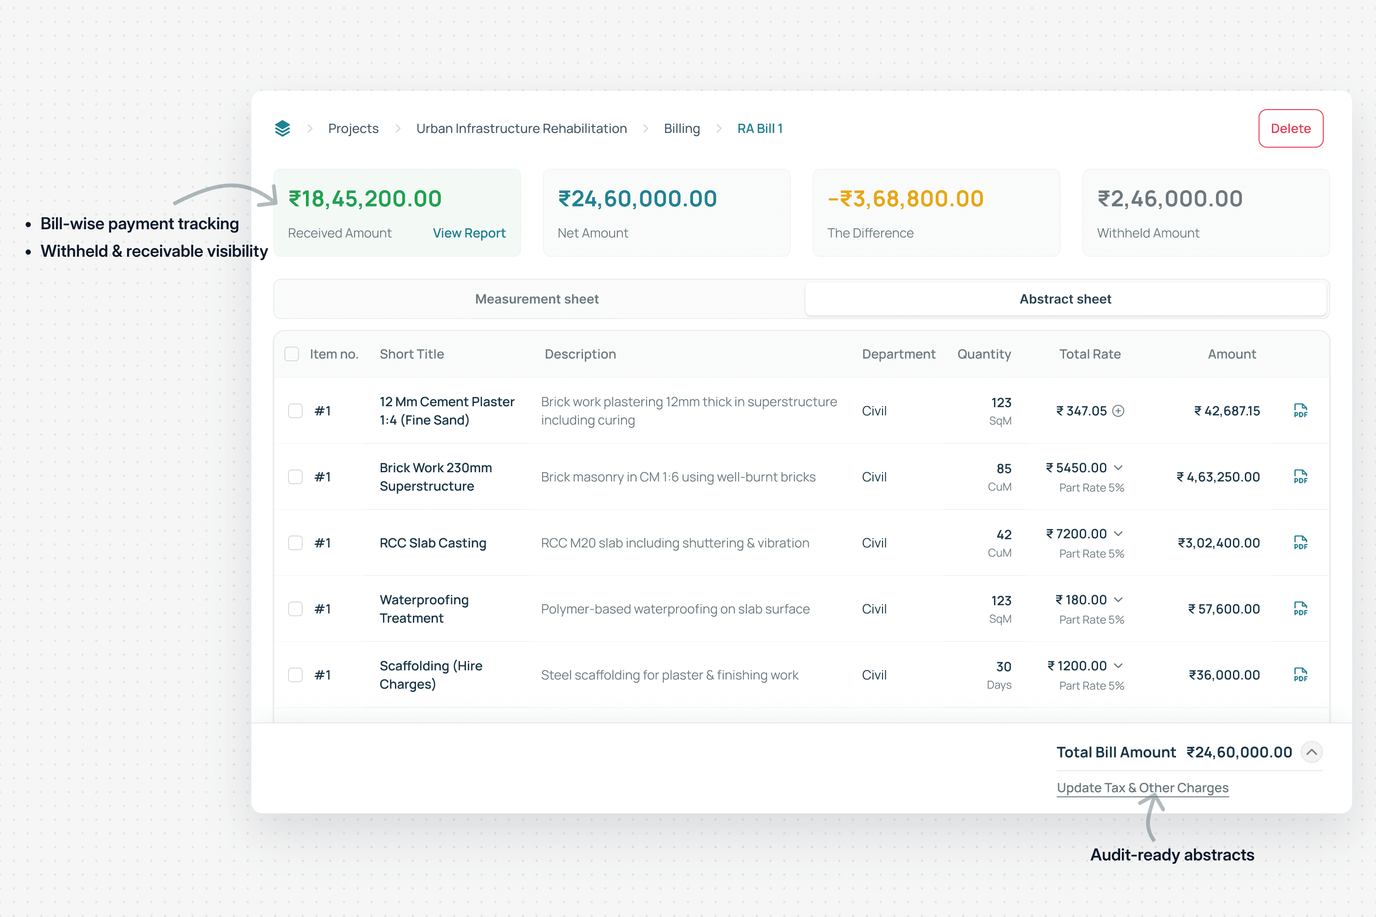Click amount ₹3,02,400.00
The width and height of the screenshot is (1376, 917).
1219,543
